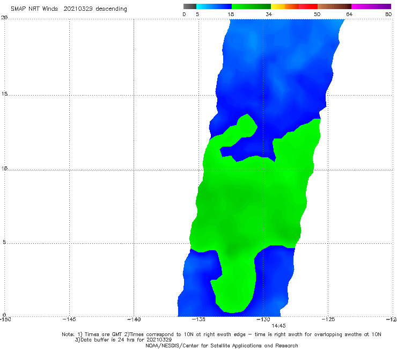This screenshot has height=349, width=397.
Task: Click the longitude label '-125'
Action: tap(328, 319)
